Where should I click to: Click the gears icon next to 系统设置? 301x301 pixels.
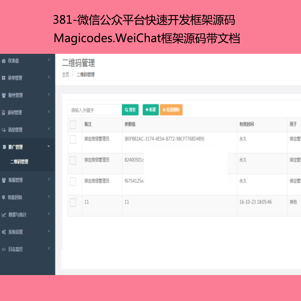pyautogui.click(x=4, y=232)
